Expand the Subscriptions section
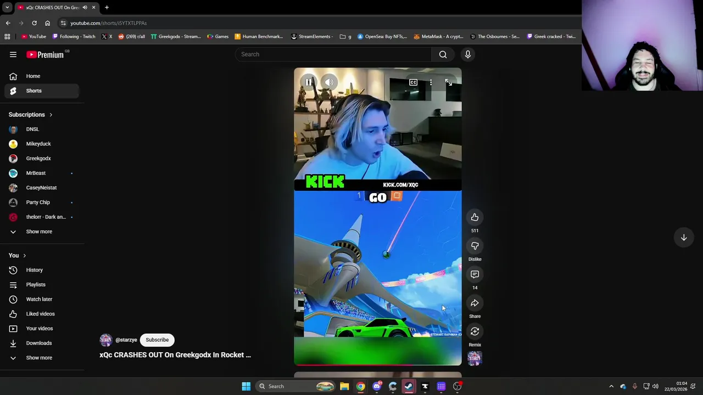 31,115
